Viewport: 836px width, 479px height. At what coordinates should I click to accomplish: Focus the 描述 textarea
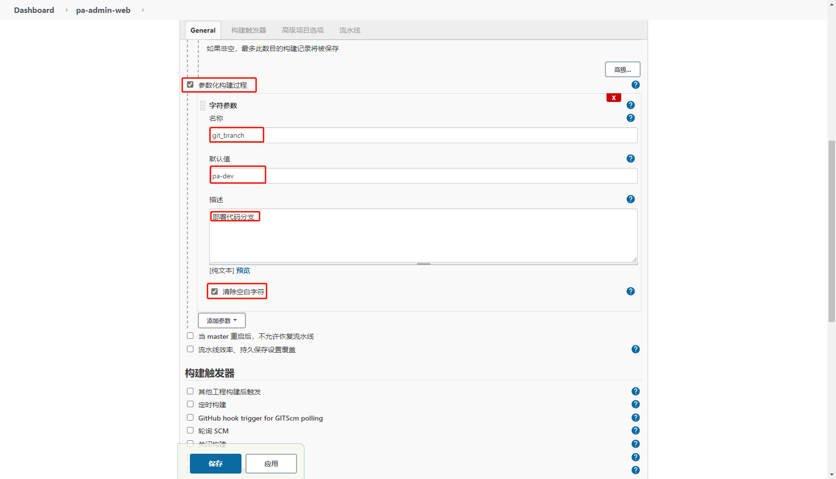coord(423,235)
